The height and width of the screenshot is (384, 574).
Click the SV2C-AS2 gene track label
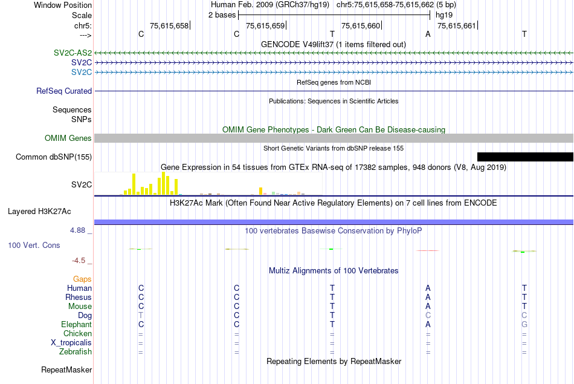(x=73, y=53)
